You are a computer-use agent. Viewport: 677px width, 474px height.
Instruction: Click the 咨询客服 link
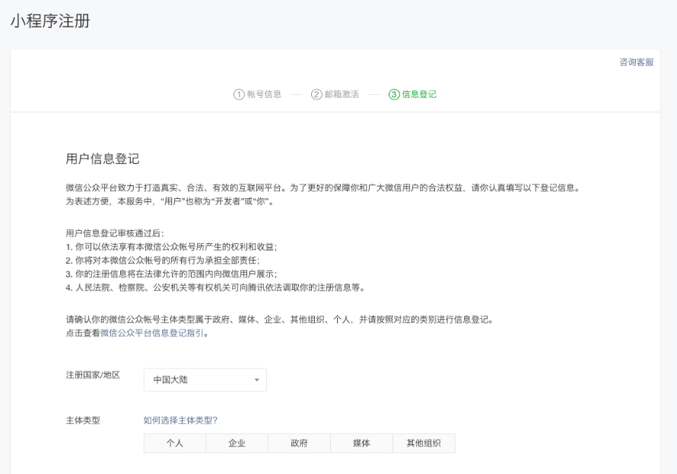(636, 62)
